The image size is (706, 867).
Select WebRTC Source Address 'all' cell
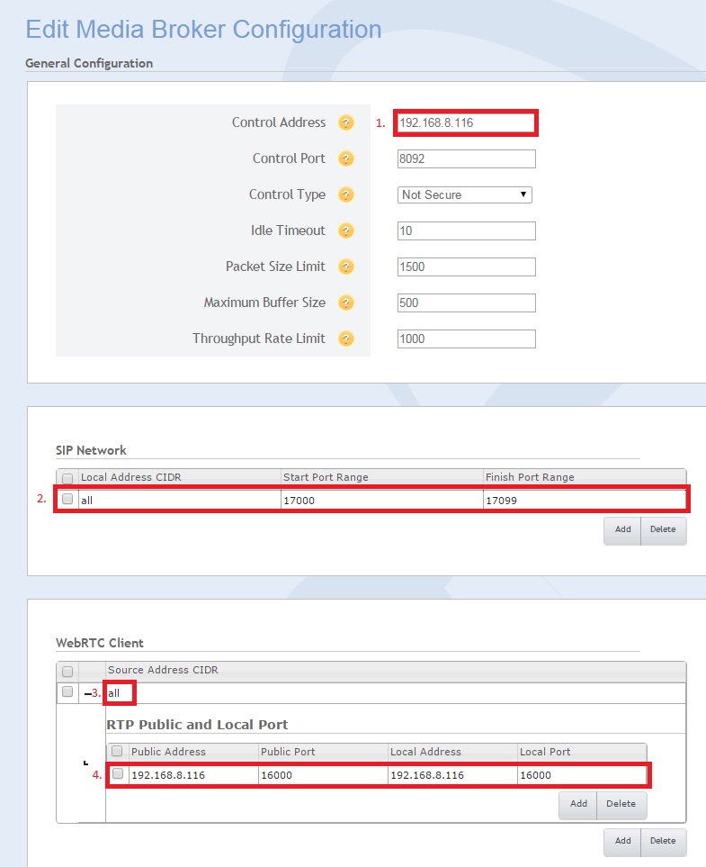click(396, 693)
